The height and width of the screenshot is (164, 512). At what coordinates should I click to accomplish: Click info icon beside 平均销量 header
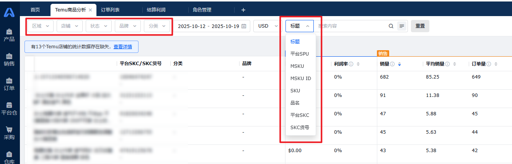[x=447, y=64]
